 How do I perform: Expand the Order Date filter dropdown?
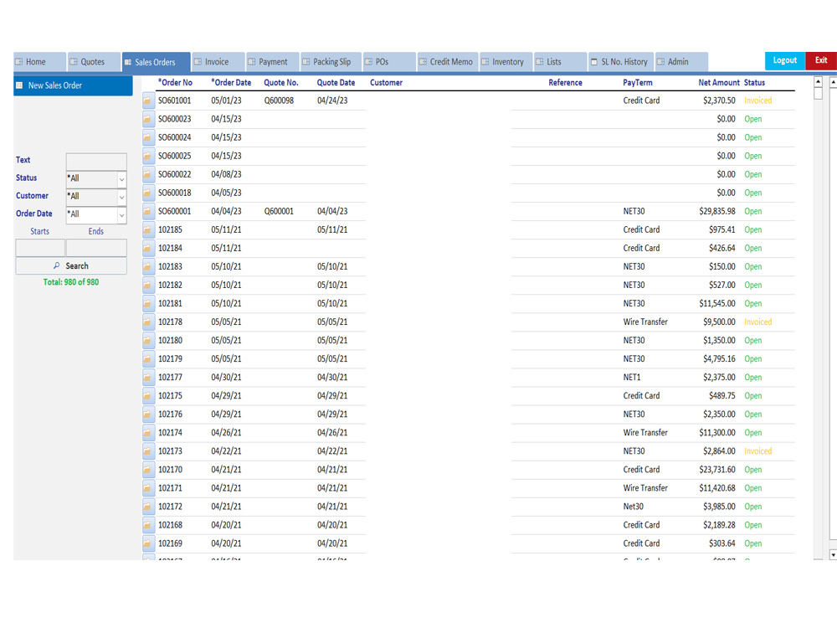click(121, 215)
